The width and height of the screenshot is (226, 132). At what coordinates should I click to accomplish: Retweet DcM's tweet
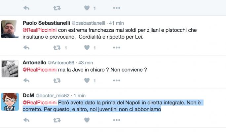click(57, 120)
